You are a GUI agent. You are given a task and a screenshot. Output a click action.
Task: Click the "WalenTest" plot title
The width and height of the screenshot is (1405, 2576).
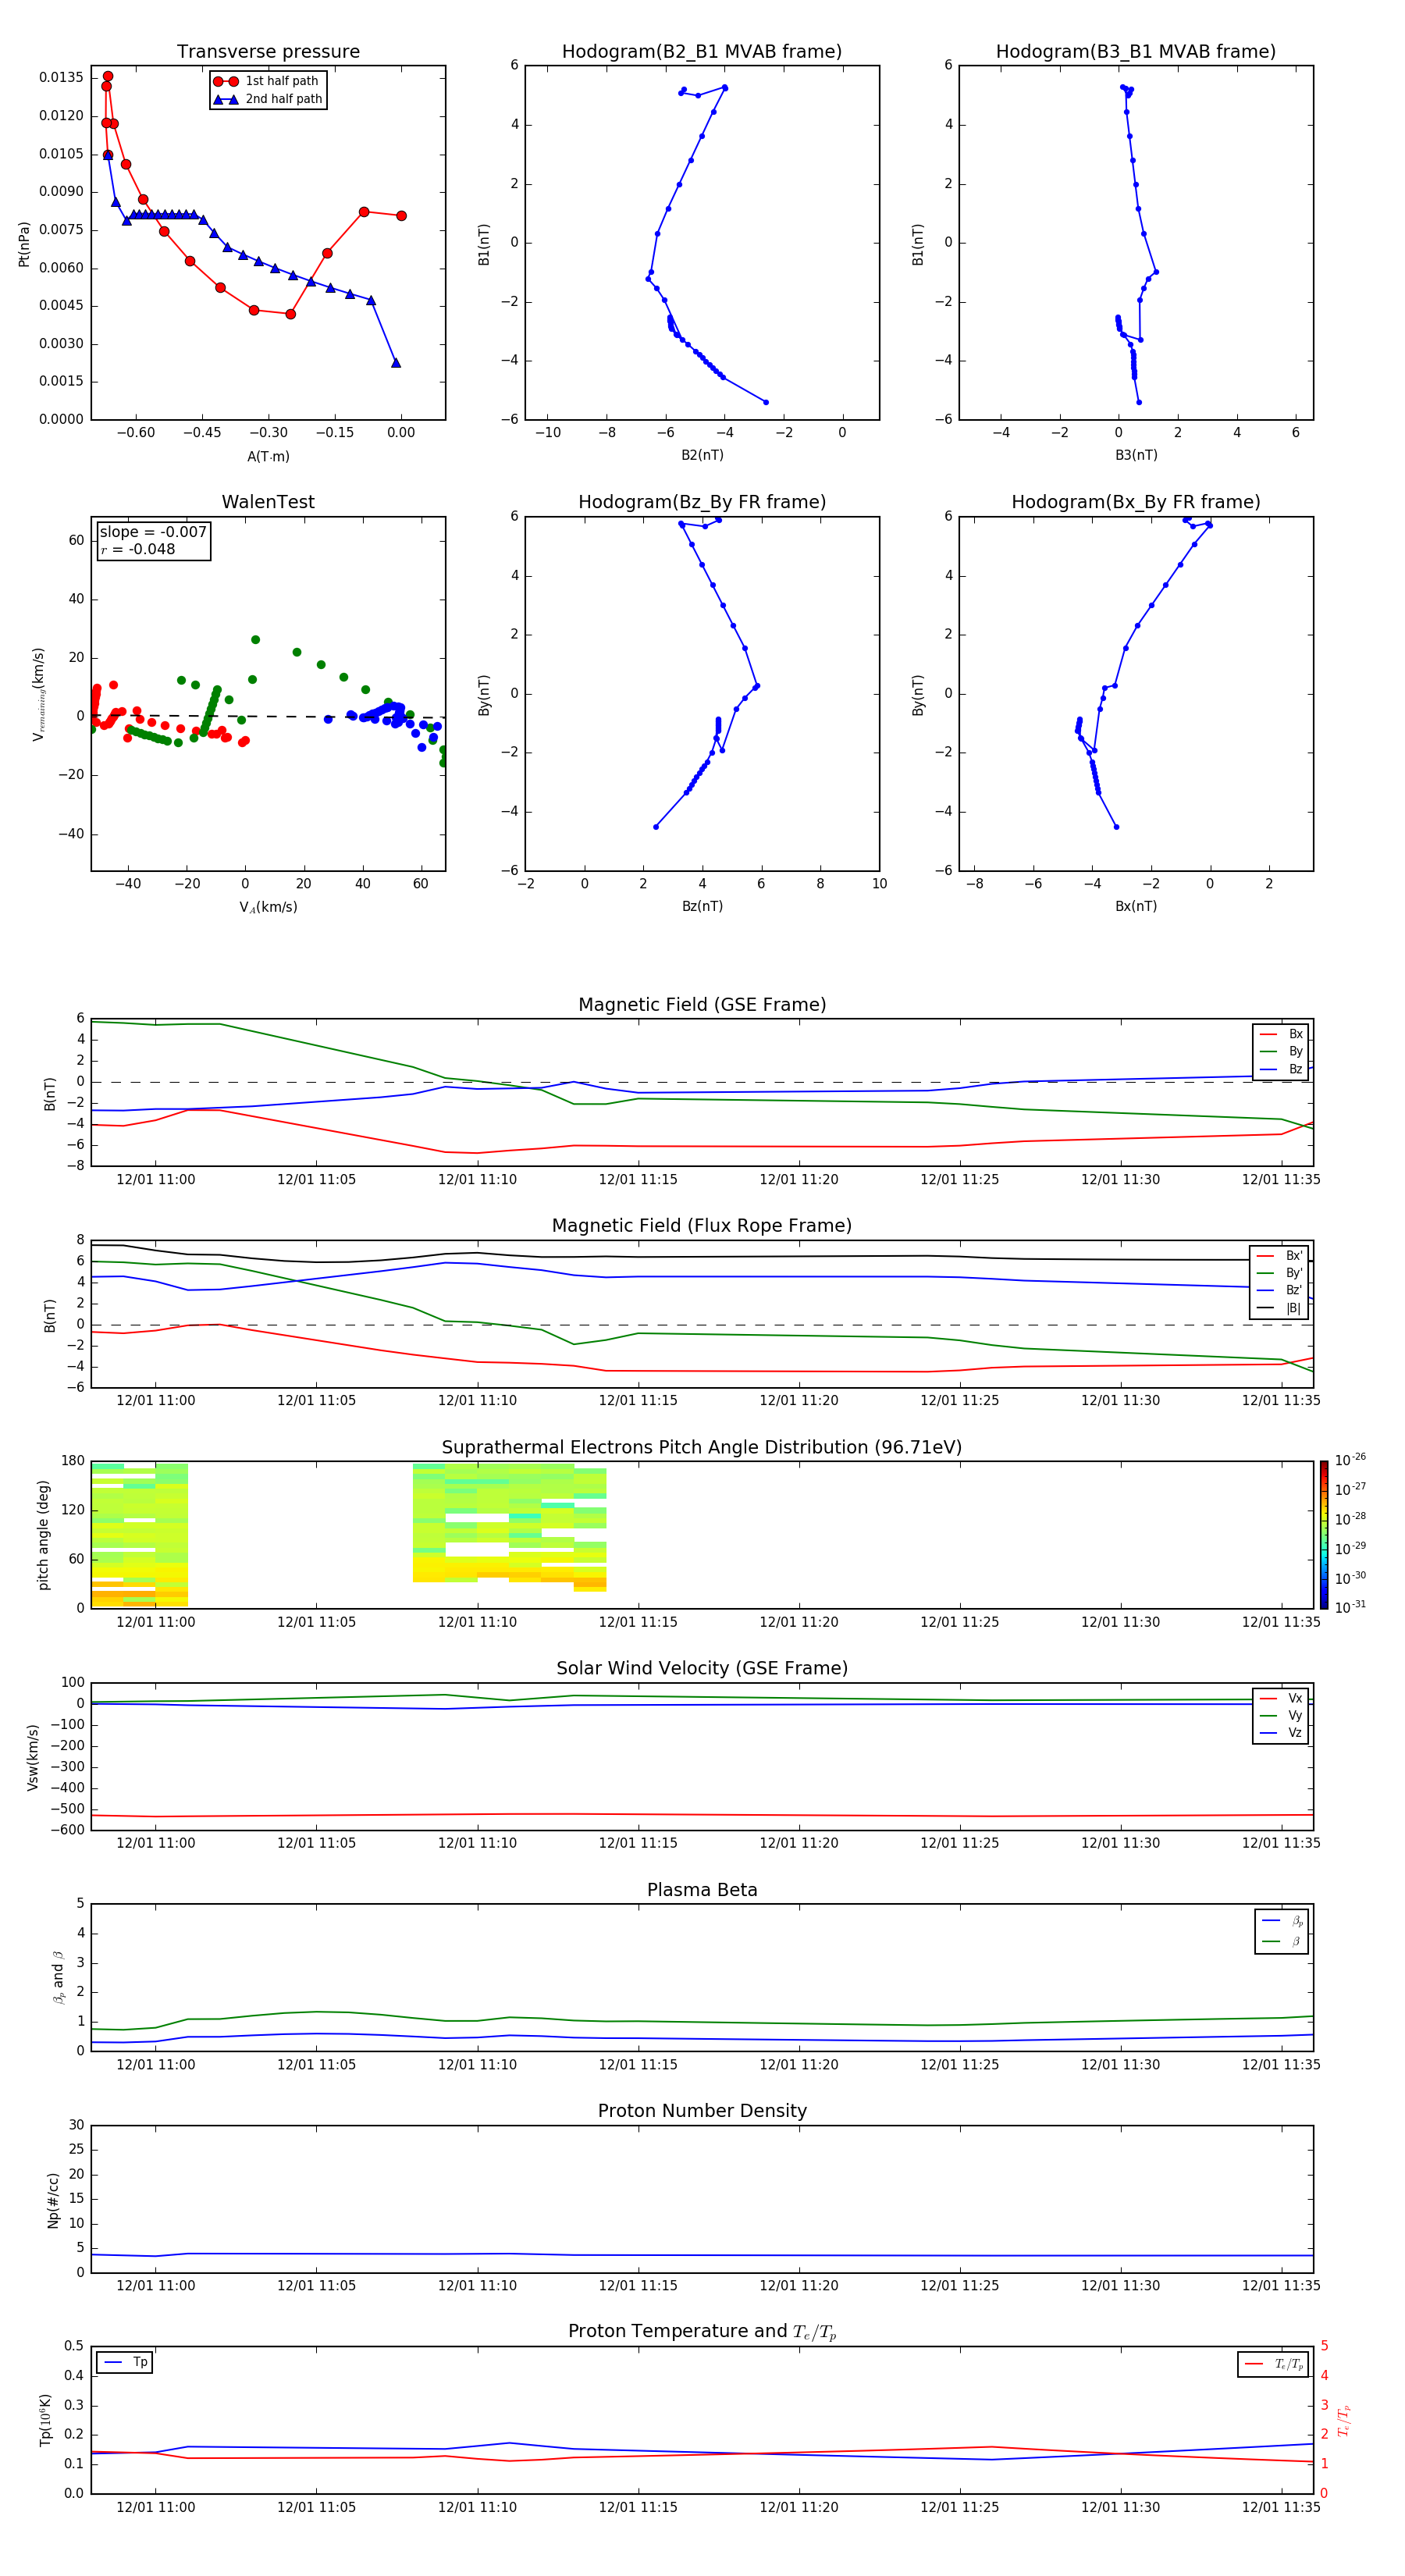tap(268, 502)
